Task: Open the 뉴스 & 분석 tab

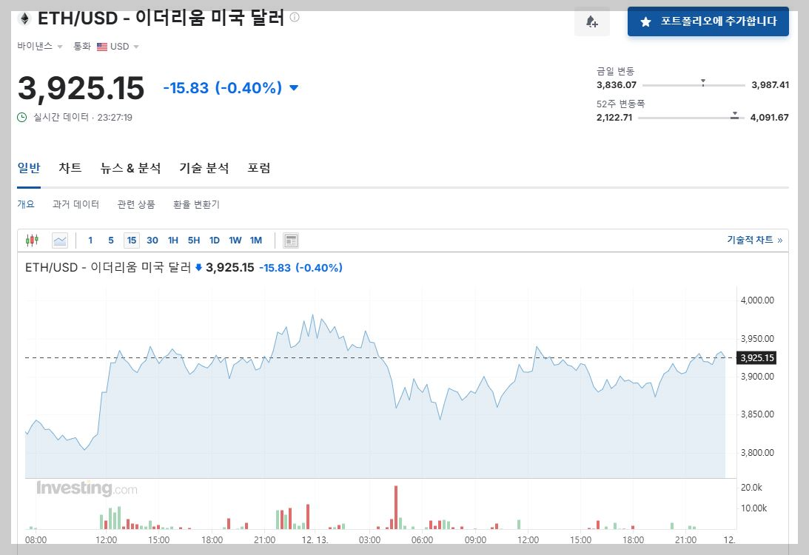Action: [130, 168]
